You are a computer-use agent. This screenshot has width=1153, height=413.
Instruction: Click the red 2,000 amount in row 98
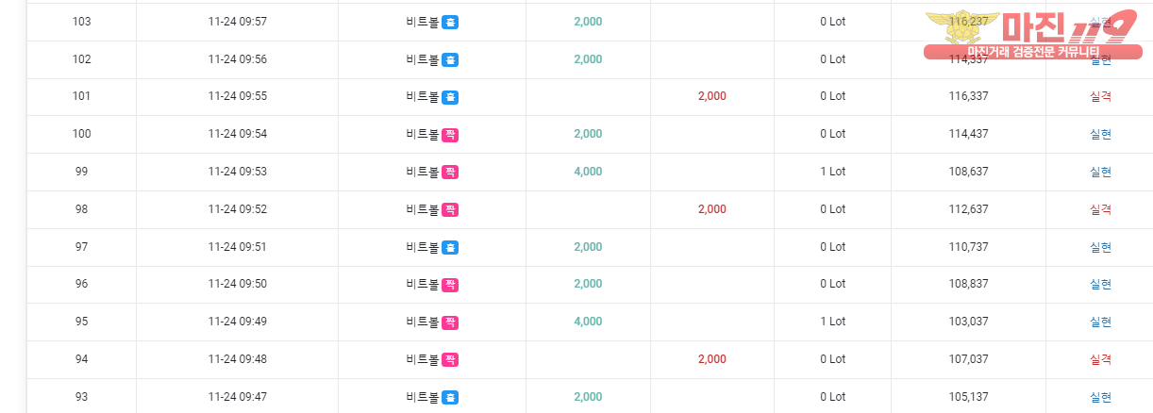click(712, 209)
